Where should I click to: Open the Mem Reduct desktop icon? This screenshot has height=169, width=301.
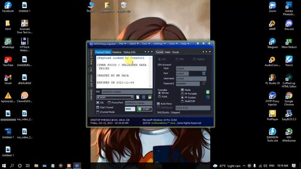pos(289,43)
